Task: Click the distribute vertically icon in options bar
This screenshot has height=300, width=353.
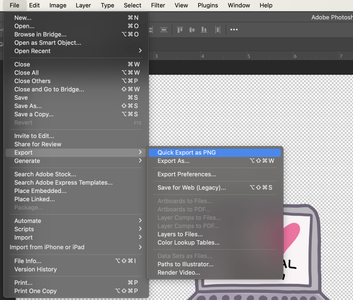Action: tap(164, 30)
